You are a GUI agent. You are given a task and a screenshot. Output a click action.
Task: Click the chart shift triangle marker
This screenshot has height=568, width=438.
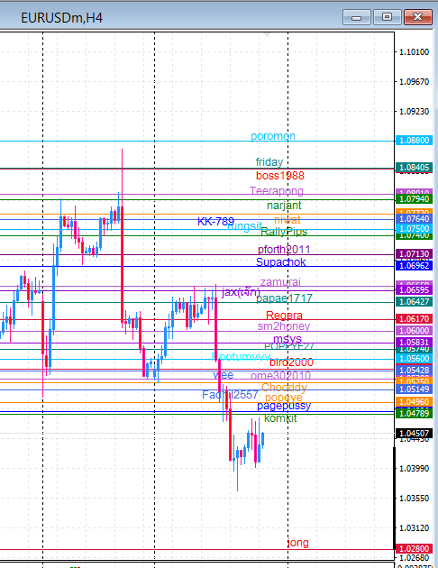click(x=267, y=35)
